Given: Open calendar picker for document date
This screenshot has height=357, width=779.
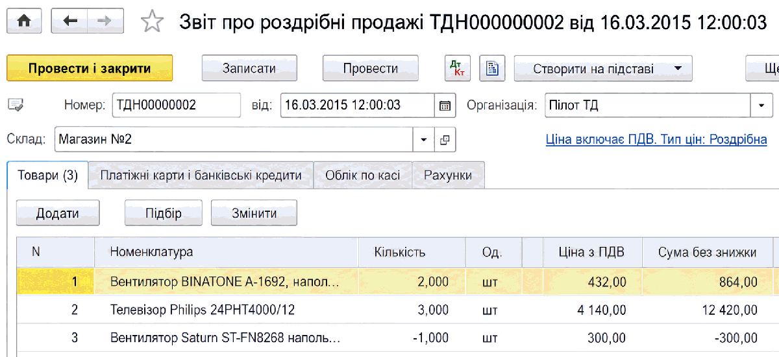Looking at the screenshot, I should (445, 105).
